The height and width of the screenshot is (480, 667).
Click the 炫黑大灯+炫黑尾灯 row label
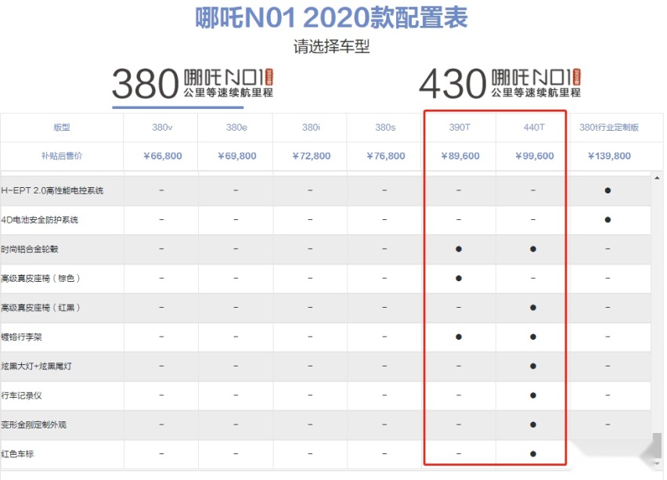pos(36,366)
